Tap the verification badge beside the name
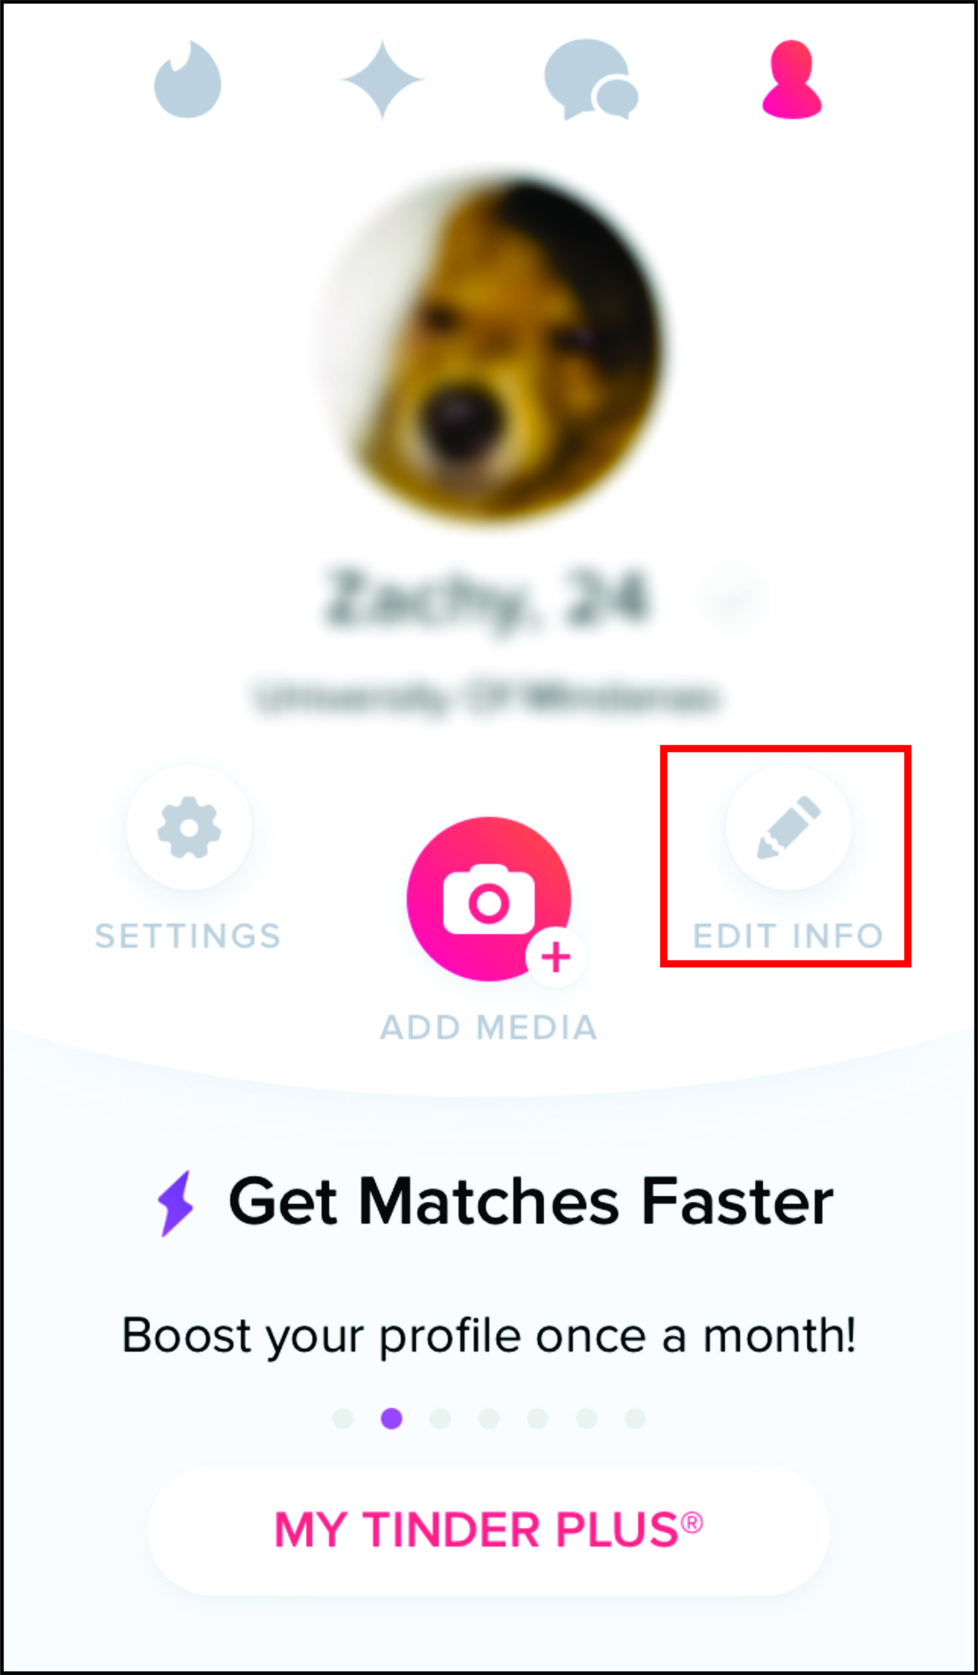 click(733, 599)
